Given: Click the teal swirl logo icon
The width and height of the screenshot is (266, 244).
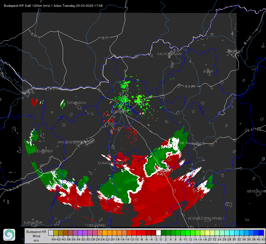Looking at the screenshot, I should [x=9, y=235].
